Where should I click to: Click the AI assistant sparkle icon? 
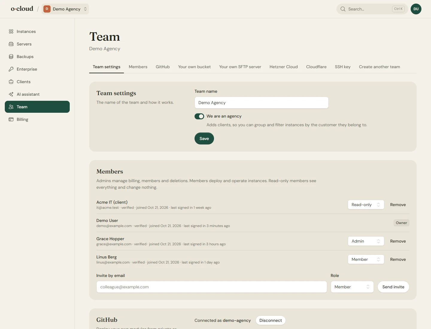pyautogui.click(x=11, y=94)
